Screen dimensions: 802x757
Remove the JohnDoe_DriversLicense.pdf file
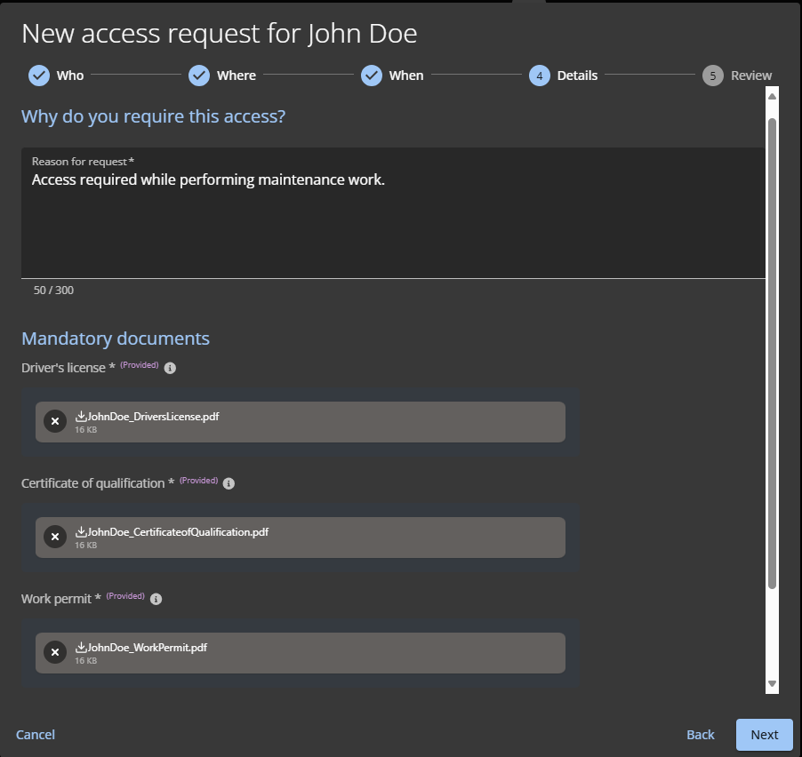[x=55, y=422]
